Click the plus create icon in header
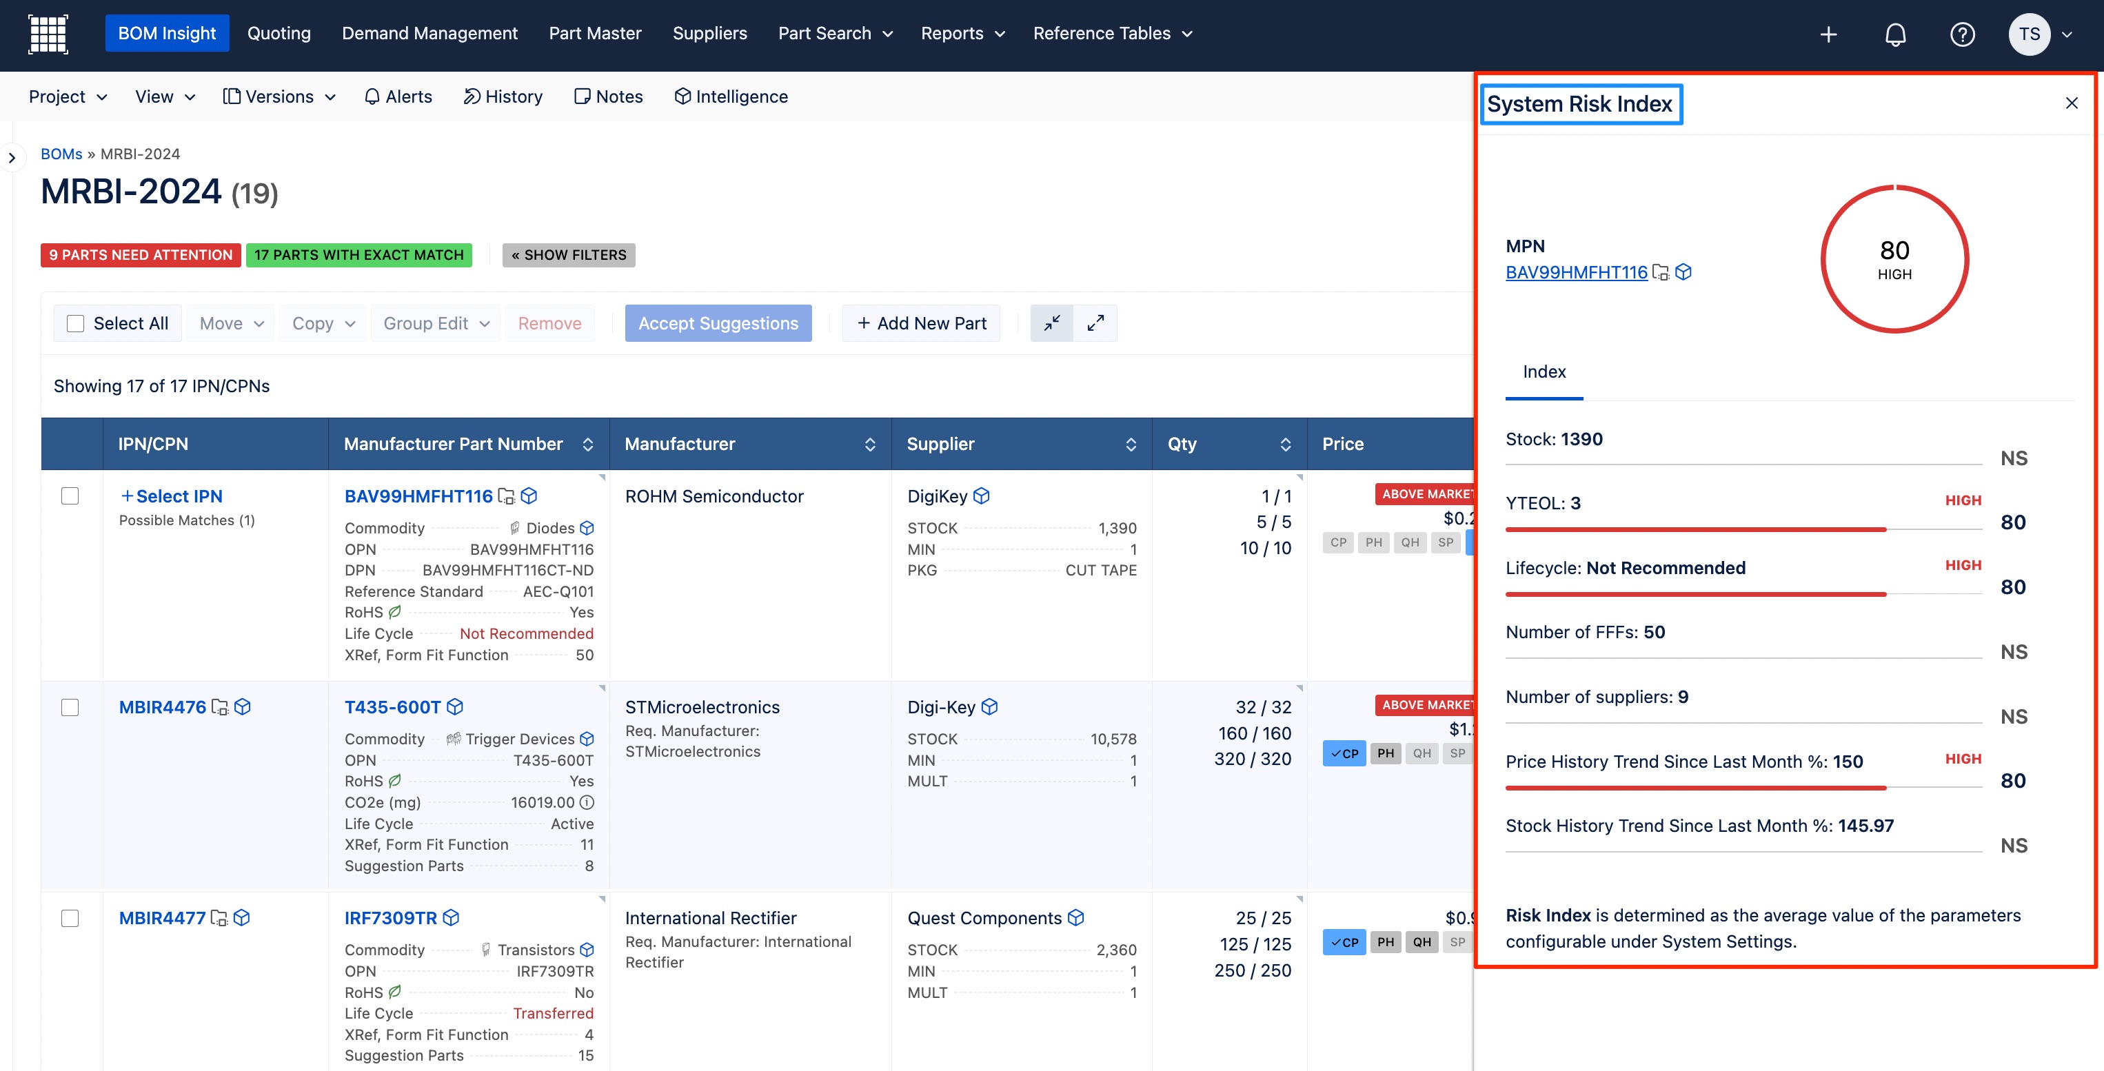The height and width of the screenshot is (1071, 2104). (x=1829, y=34)
